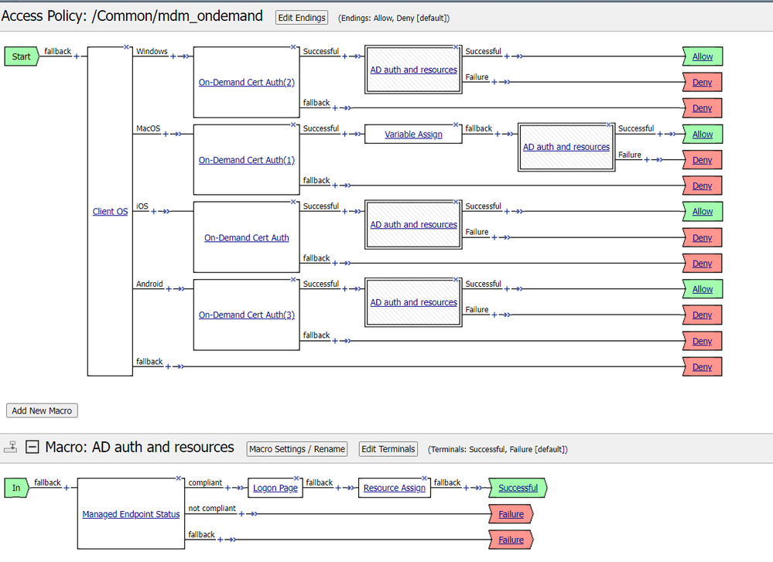The width and height of the screenshot is (773, 562).
Task: Open AD auth and resources on Windows branch
Action: pos(414,70)
